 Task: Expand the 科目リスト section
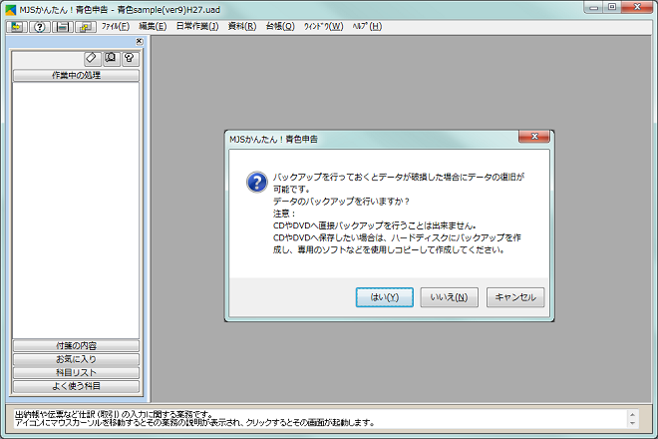click(x=76, y=372)
